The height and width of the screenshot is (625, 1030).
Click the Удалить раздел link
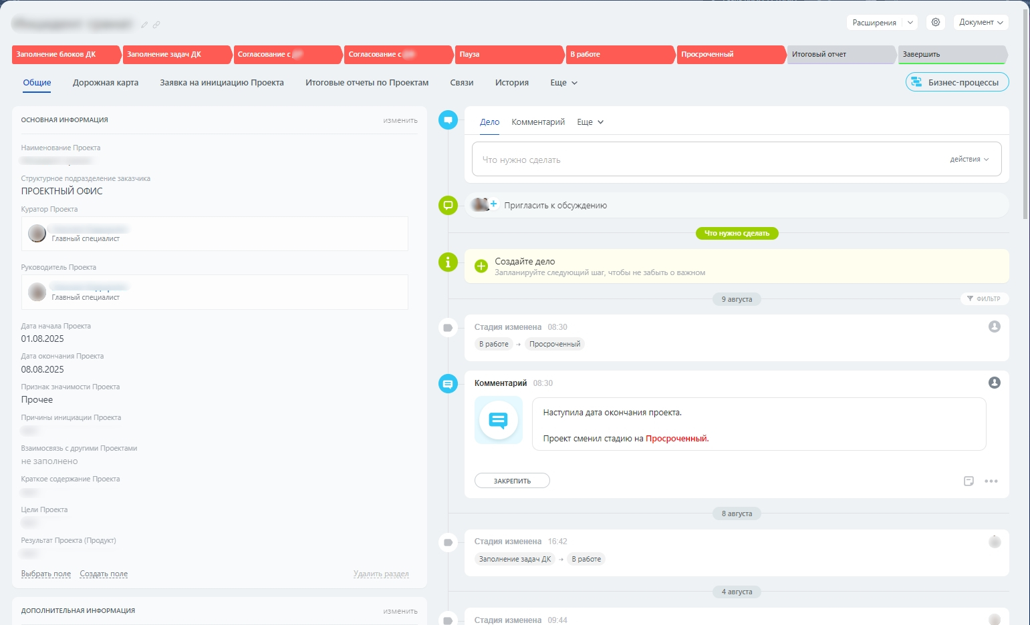[381, 574]
